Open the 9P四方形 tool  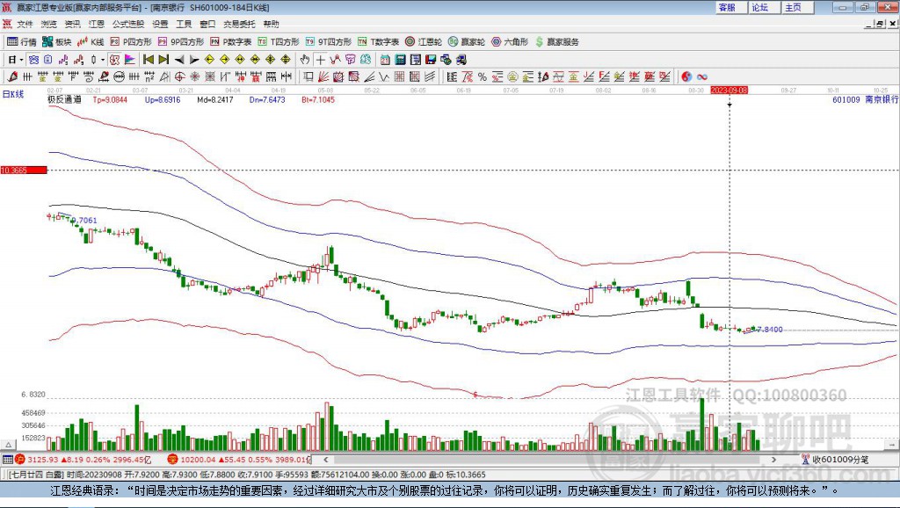(x=181, y=42)
